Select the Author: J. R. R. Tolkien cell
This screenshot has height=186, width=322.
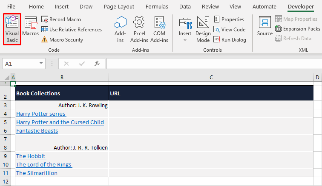click(x=62, y=147)
